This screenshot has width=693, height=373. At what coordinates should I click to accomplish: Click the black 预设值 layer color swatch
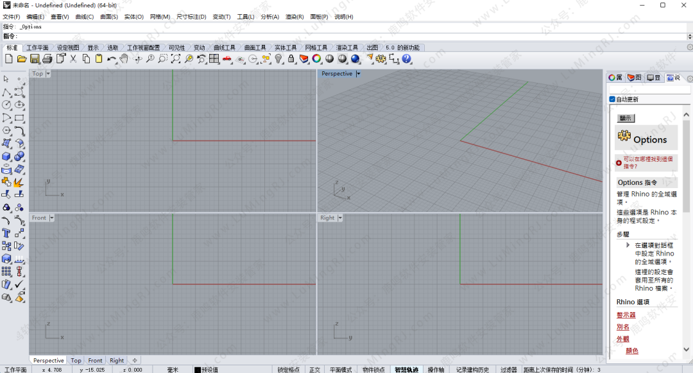tap(198, 370)
